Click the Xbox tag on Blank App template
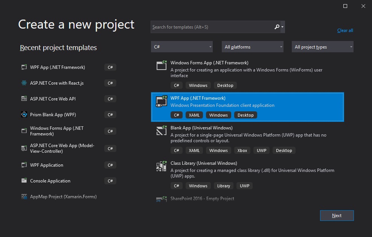The width and height of the screenshot is (372, 237). pos(242,150)
